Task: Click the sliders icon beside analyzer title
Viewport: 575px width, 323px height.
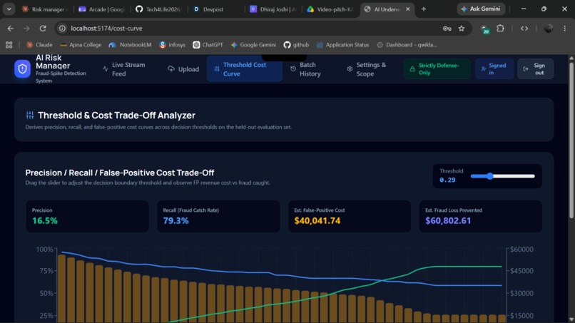Action: point(30,115)
